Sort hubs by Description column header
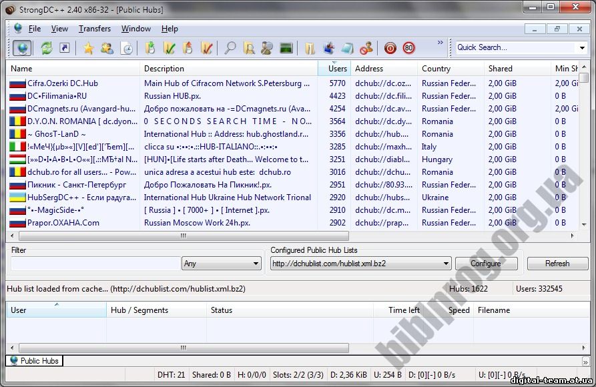Screen dimensions: 596x387 point(229,69)
